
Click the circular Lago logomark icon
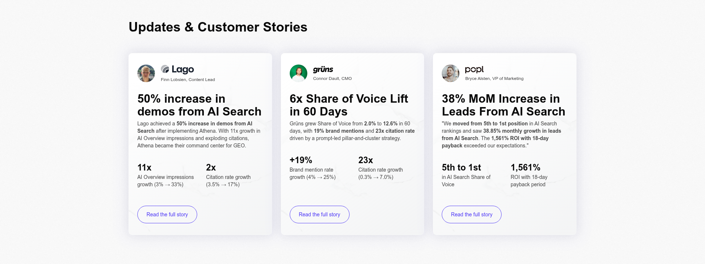164,68
